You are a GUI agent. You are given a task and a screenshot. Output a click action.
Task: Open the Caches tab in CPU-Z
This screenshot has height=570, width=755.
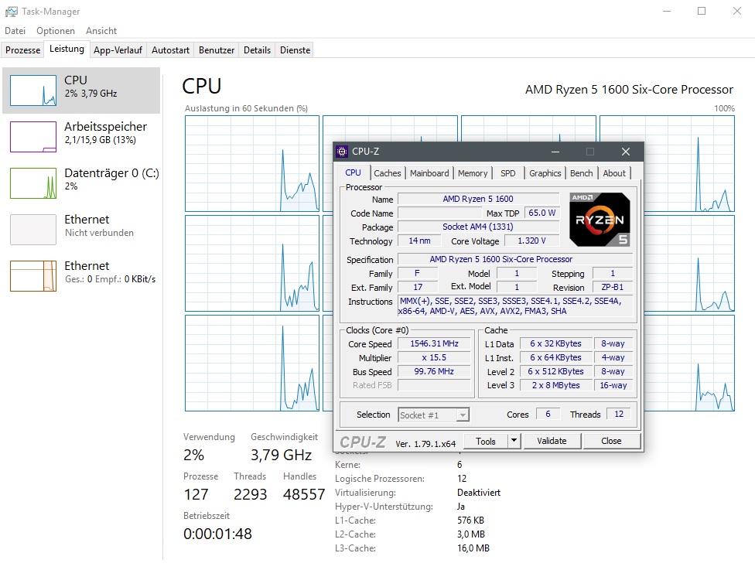point(387,173)
